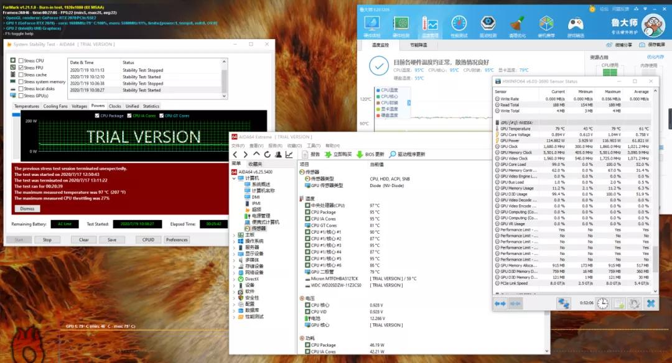Switch to the Temperatures tab

pos(27,106)
